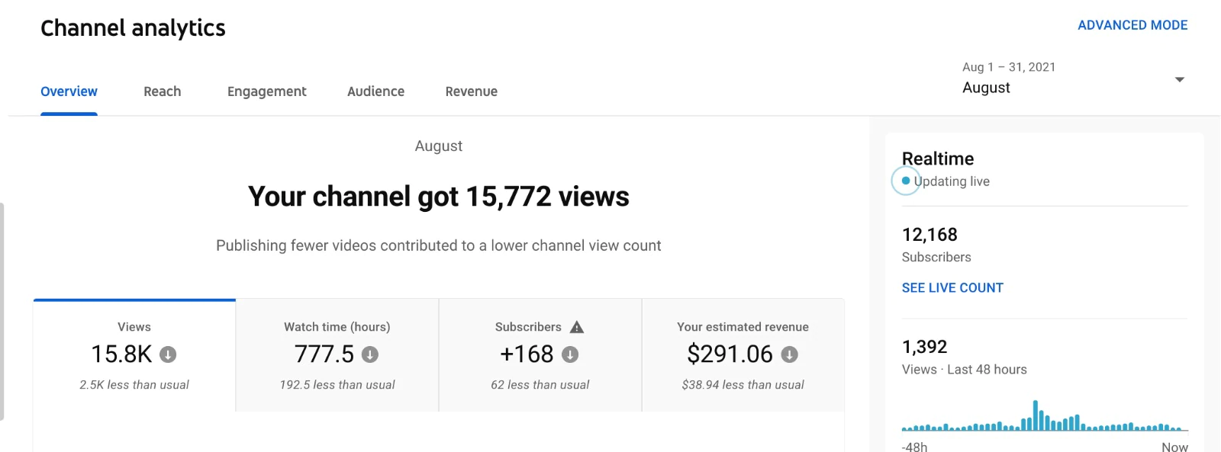Click the estimated revenue down-arrow icon

click(790, 354)
